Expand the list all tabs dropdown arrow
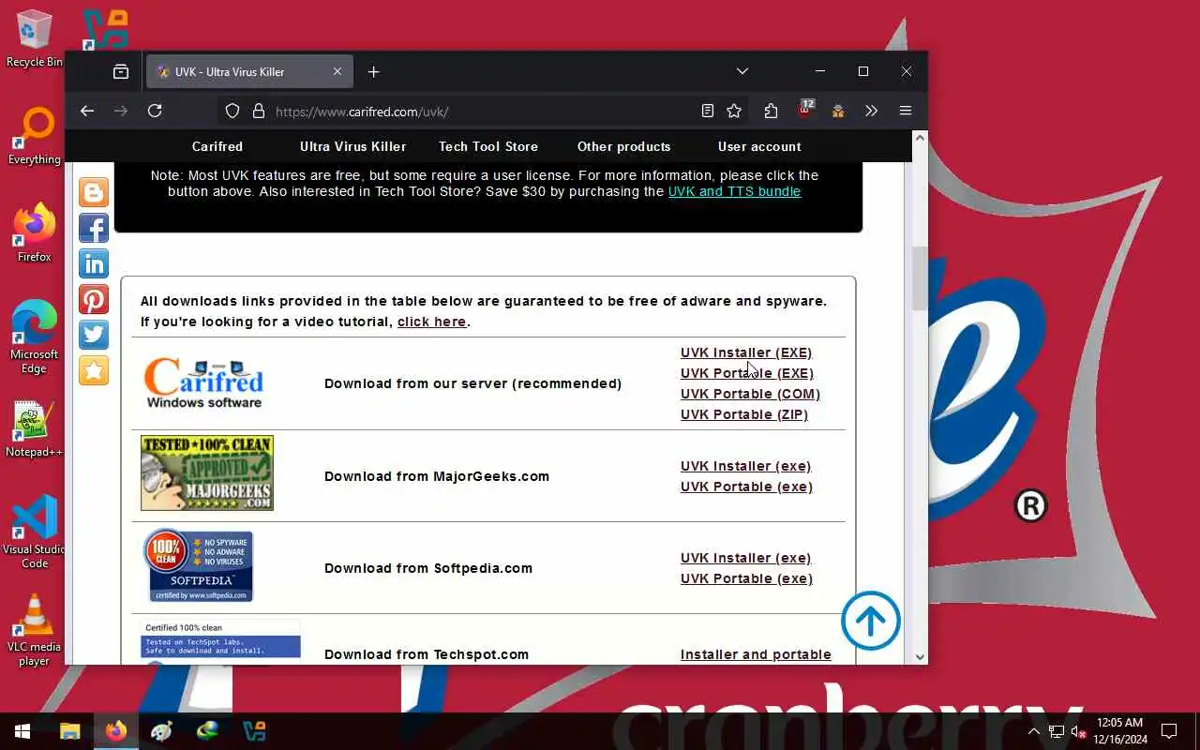Image resolution: width=1200 pixels, height=750 pixels. (742, 71)
